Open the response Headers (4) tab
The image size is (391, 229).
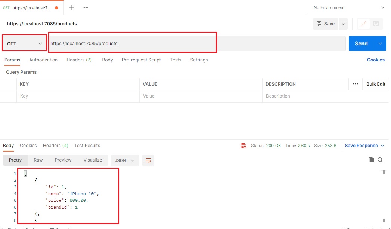pos(56,146)
